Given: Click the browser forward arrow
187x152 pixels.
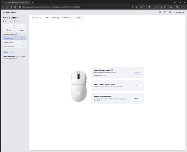Looking at the screenshot, I should coord(7,7).
